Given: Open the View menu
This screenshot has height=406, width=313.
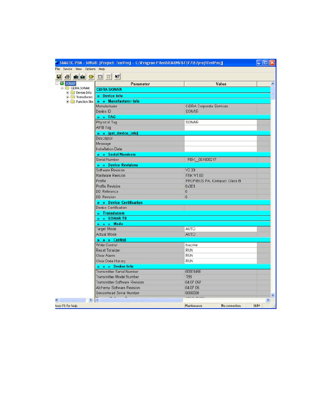Looking at the screenshot, I should coord(79,69).
